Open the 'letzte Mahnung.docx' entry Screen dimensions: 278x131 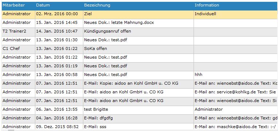(119, 22)
